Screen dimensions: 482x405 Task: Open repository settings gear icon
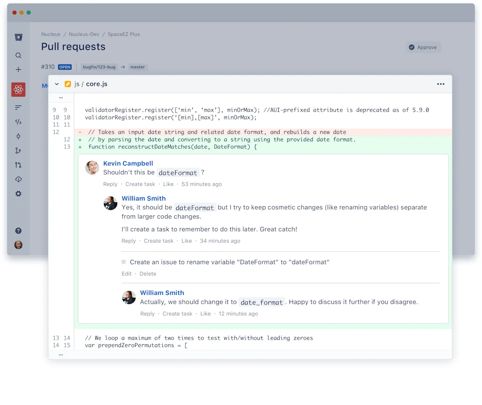pyautogui.click(x=18, y=194)
